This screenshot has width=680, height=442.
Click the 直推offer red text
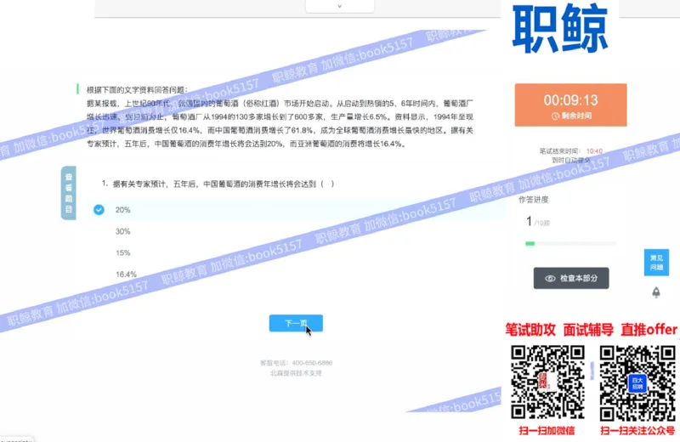pos(649,330)
